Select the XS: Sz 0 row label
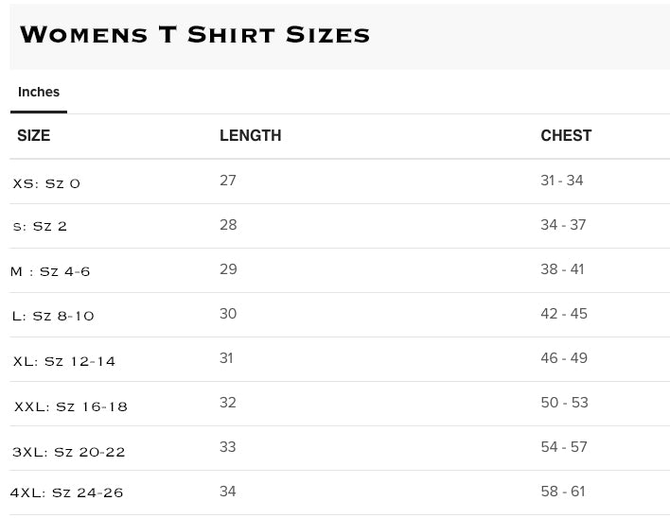The height and width of the screenshot is (518, 670). tap(46, 183)
